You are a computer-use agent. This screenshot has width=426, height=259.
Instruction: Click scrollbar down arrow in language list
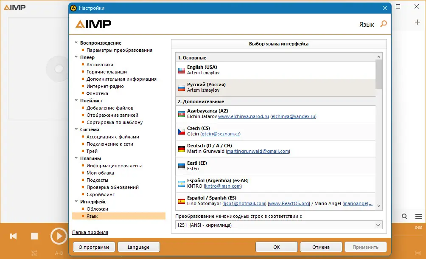tap(379, 206)
